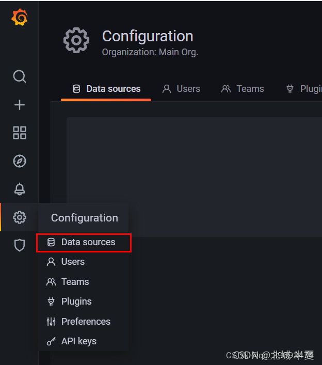Click the Grafana logo home icon

point(19,18)
